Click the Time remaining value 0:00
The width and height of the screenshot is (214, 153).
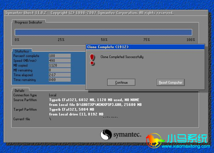tap(60, 80)
